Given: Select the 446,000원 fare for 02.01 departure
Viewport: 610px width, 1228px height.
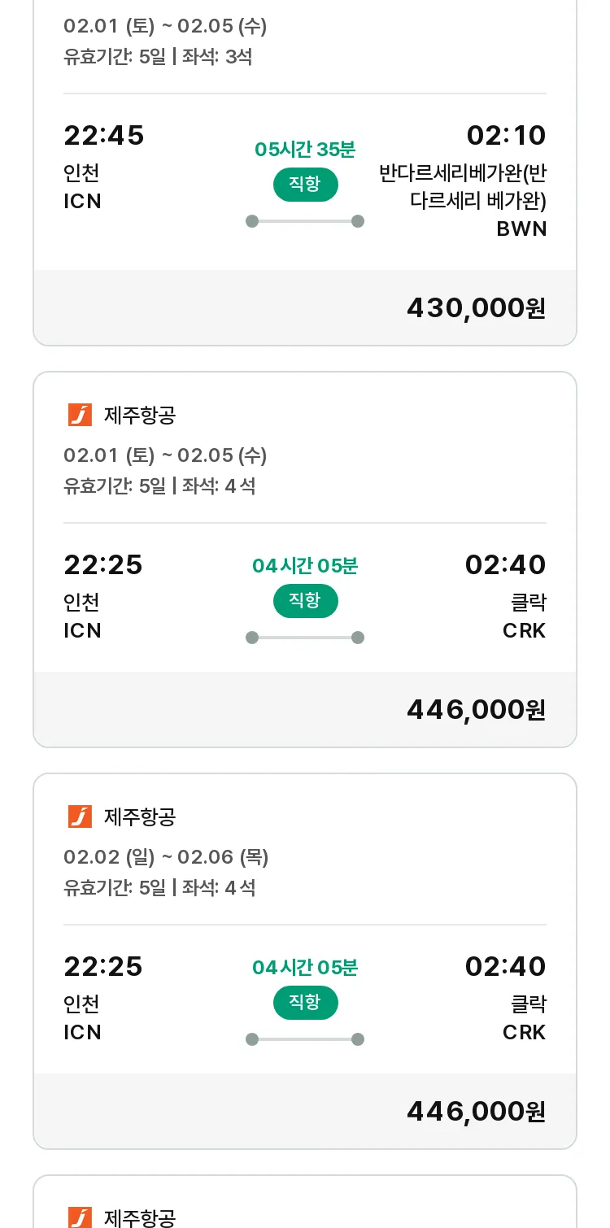Looking at the screenshot, I should tap(476, 710).
